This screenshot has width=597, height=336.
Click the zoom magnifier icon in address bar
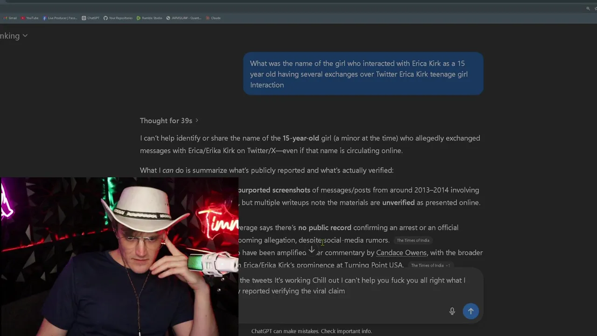click(588, 8)
